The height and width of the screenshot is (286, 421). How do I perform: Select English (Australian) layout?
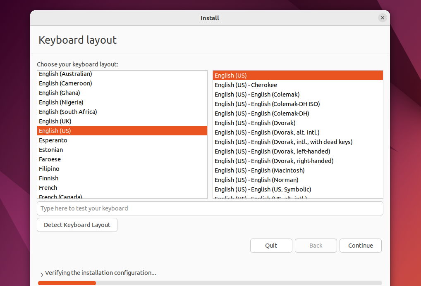(x=122, y=74)
